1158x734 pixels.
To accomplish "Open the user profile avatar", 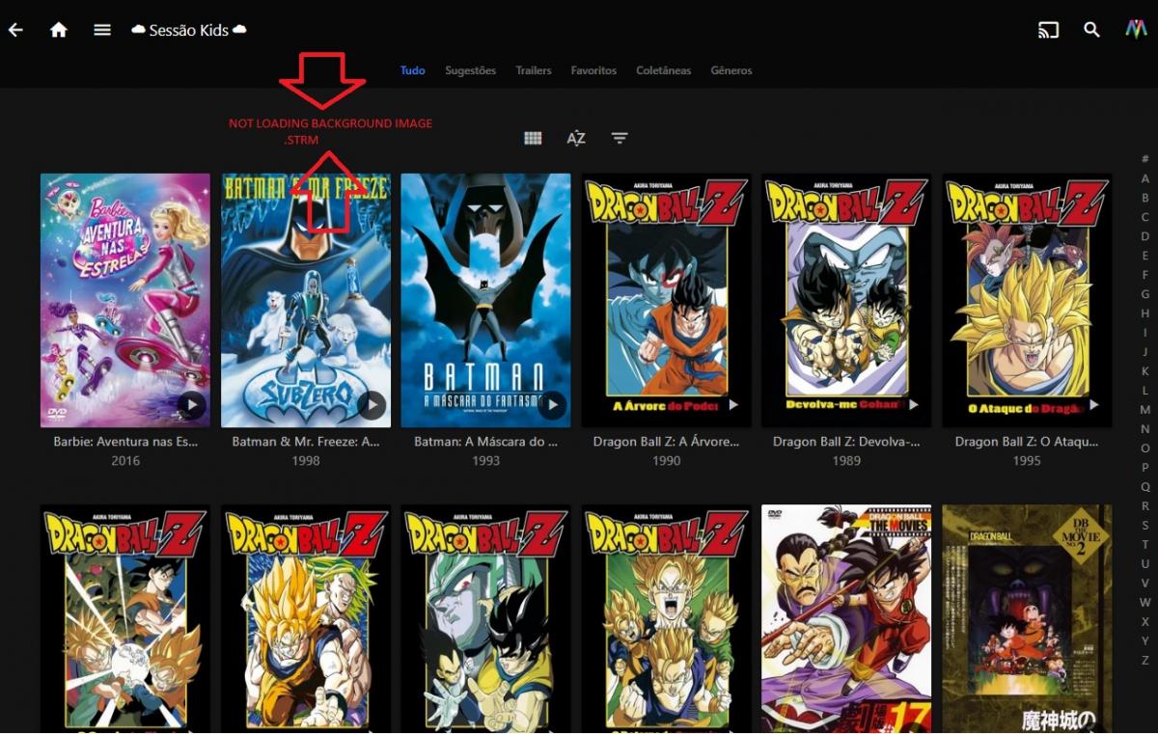I will (x=1136, y=30).
